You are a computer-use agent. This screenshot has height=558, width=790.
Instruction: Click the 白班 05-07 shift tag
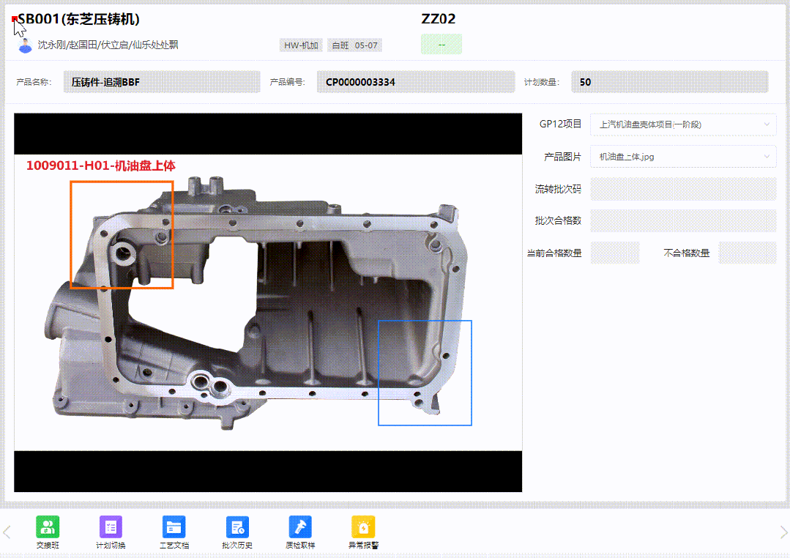354,45
